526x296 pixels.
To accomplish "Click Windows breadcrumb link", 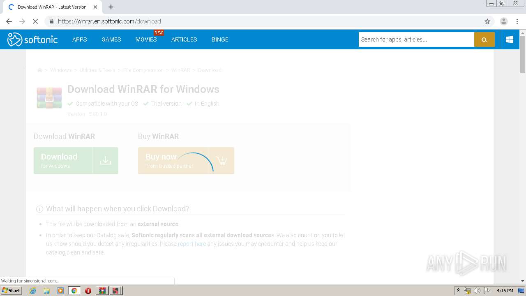I will (x=61, y=70).
